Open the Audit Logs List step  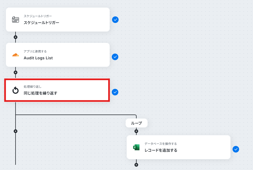point(58,55)
